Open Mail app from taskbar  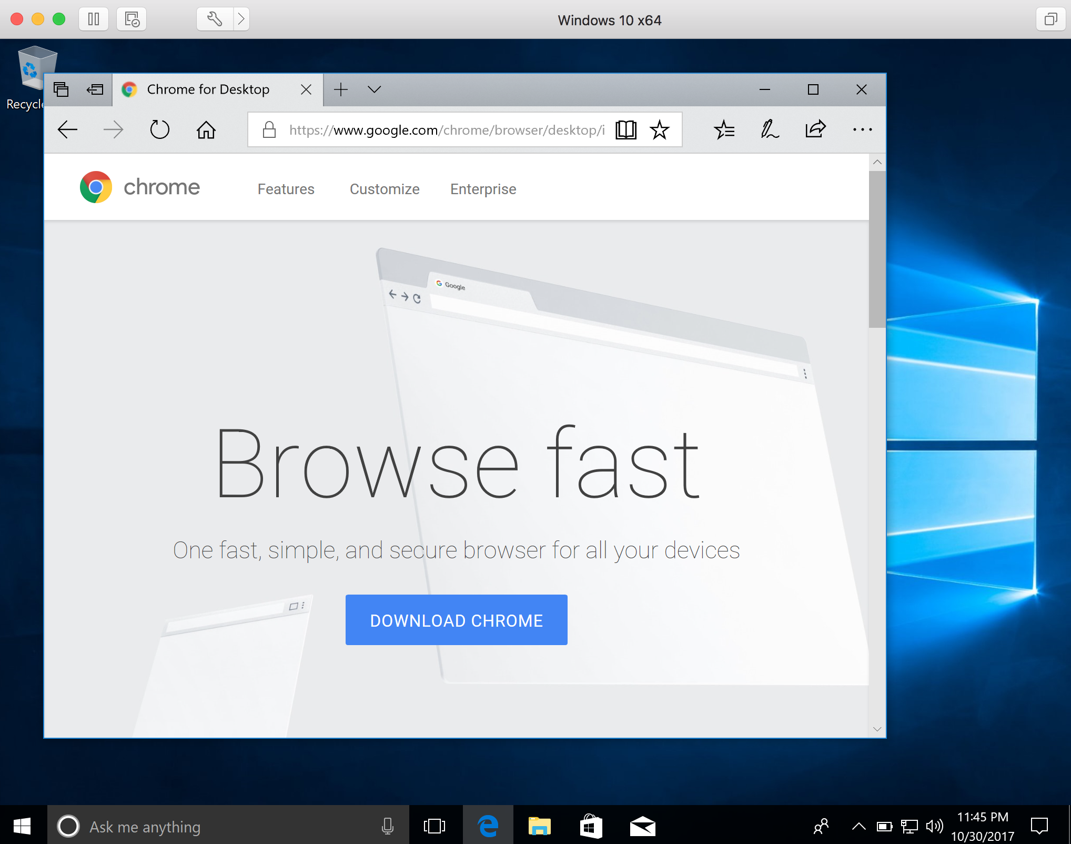(x=642, y=826)
